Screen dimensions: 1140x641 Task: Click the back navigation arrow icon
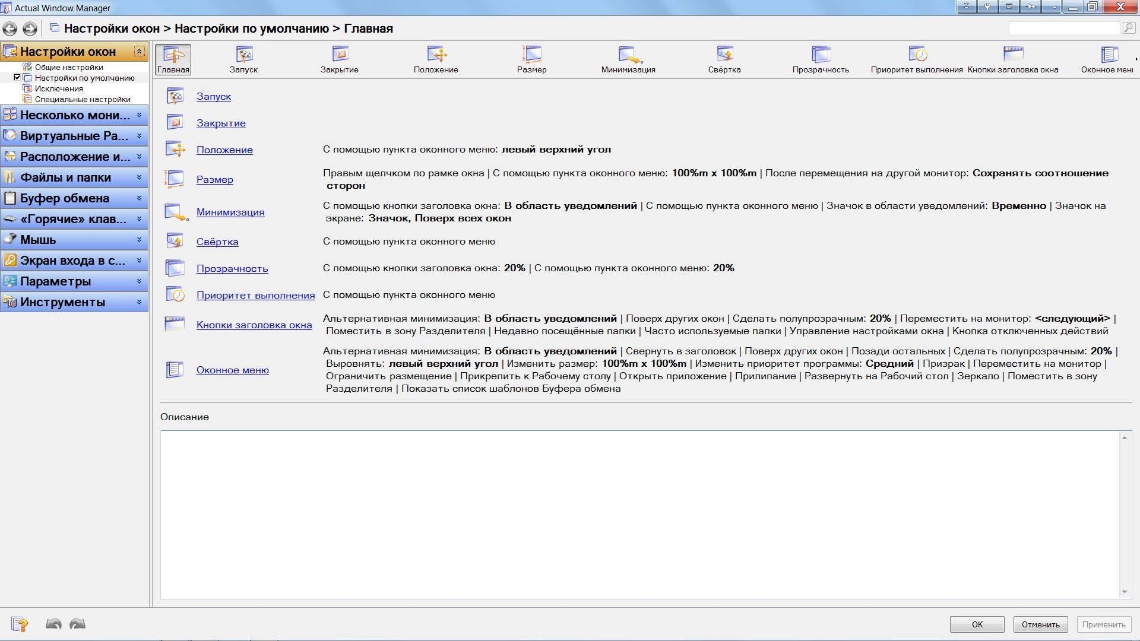pyautogui.click(x=9, y=28)
